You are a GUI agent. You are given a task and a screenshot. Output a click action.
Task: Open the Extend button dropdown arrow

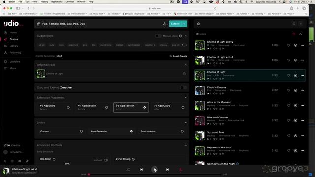click(x=184, y=24)
